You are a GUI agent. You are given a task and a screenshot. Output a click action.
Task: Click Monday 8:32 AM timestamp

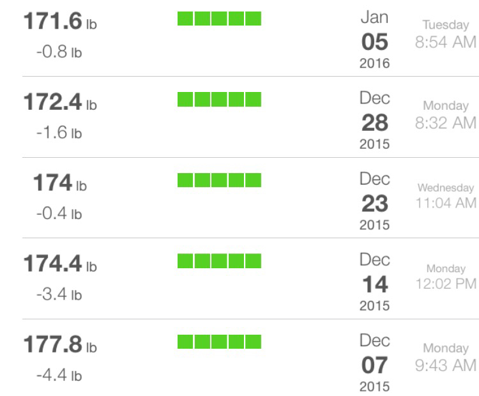pyautogui.click(x=445, y=115)
